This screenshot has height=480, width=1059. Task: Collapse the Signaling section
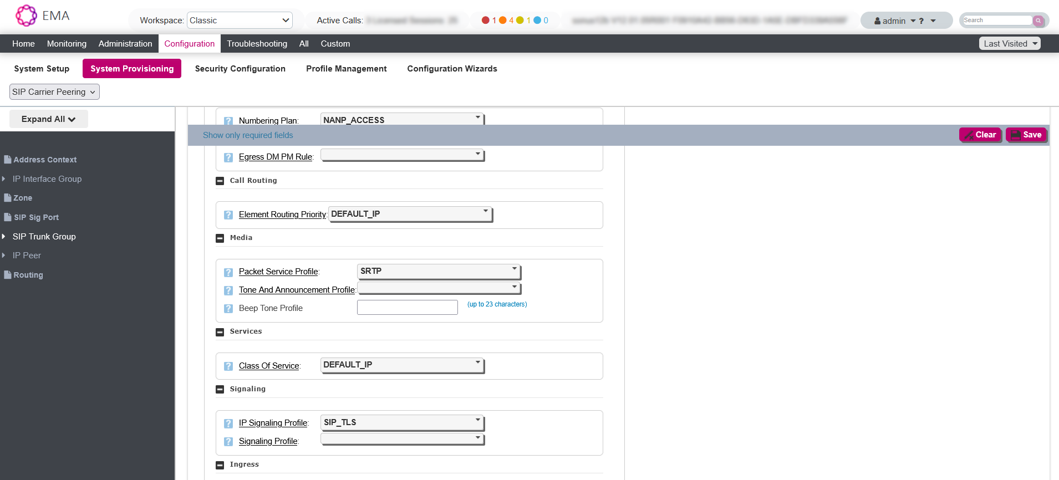[x=220, y=389]
